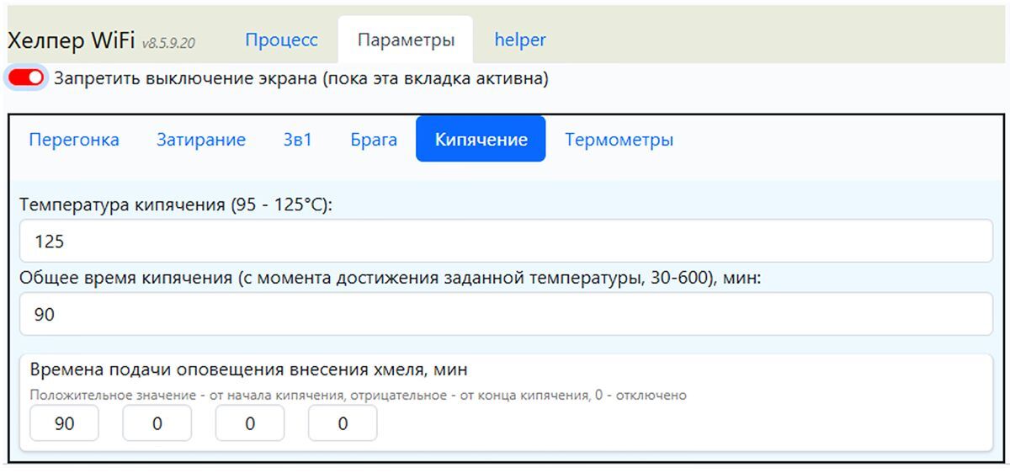Toggle the screen-off prevention switch
Viewport: 1010px width, 473px height.
(26, 78)
